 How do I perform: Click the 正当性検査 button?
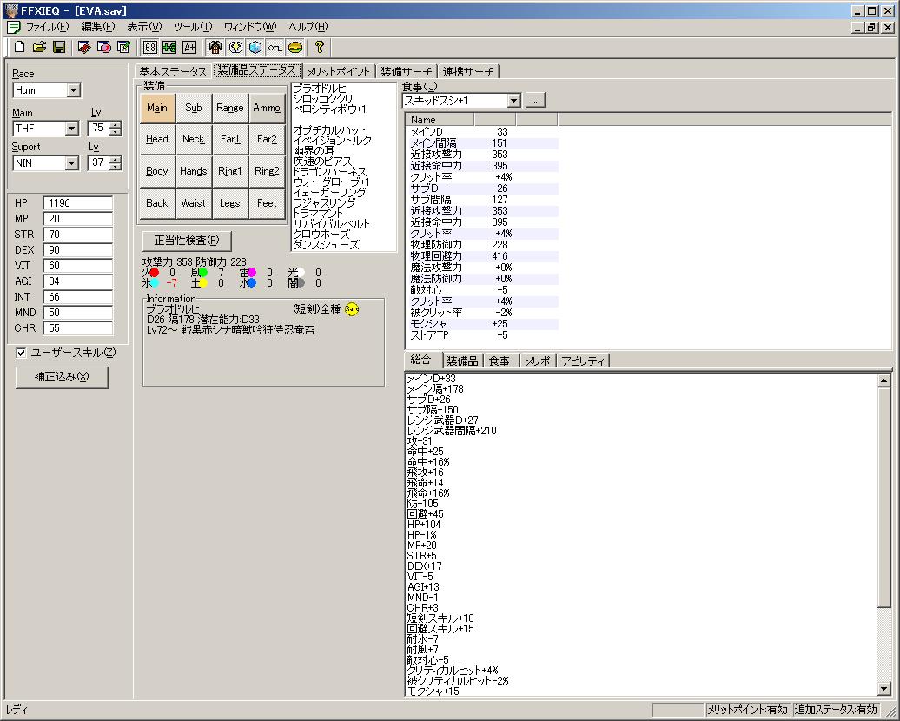[x=187, y=241]
